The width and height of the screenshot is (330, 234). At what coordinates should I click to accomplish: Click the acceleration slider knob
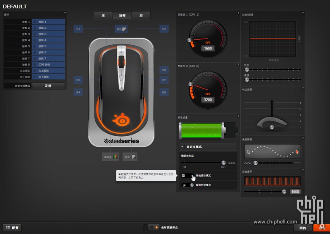pos(247,69)
